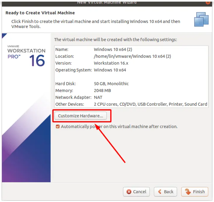Select Operating System value 'Windows 10 x64'
Viewport: 214px width, 202px height.
coord(110,70)
